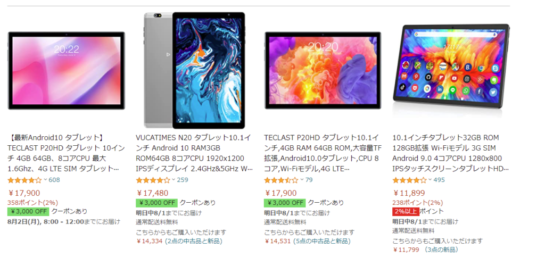
Task: Open the VUCATIMES N20 タブレット title link
Action: coord(194,153)
